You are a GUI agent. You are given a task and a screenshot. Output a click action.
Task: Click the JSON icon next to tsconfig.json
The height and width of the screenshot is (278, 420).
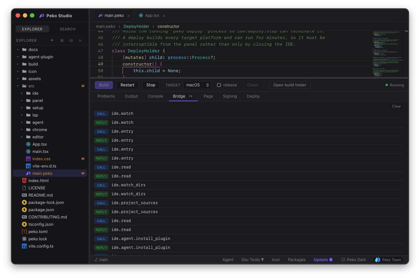click(24, 224)
